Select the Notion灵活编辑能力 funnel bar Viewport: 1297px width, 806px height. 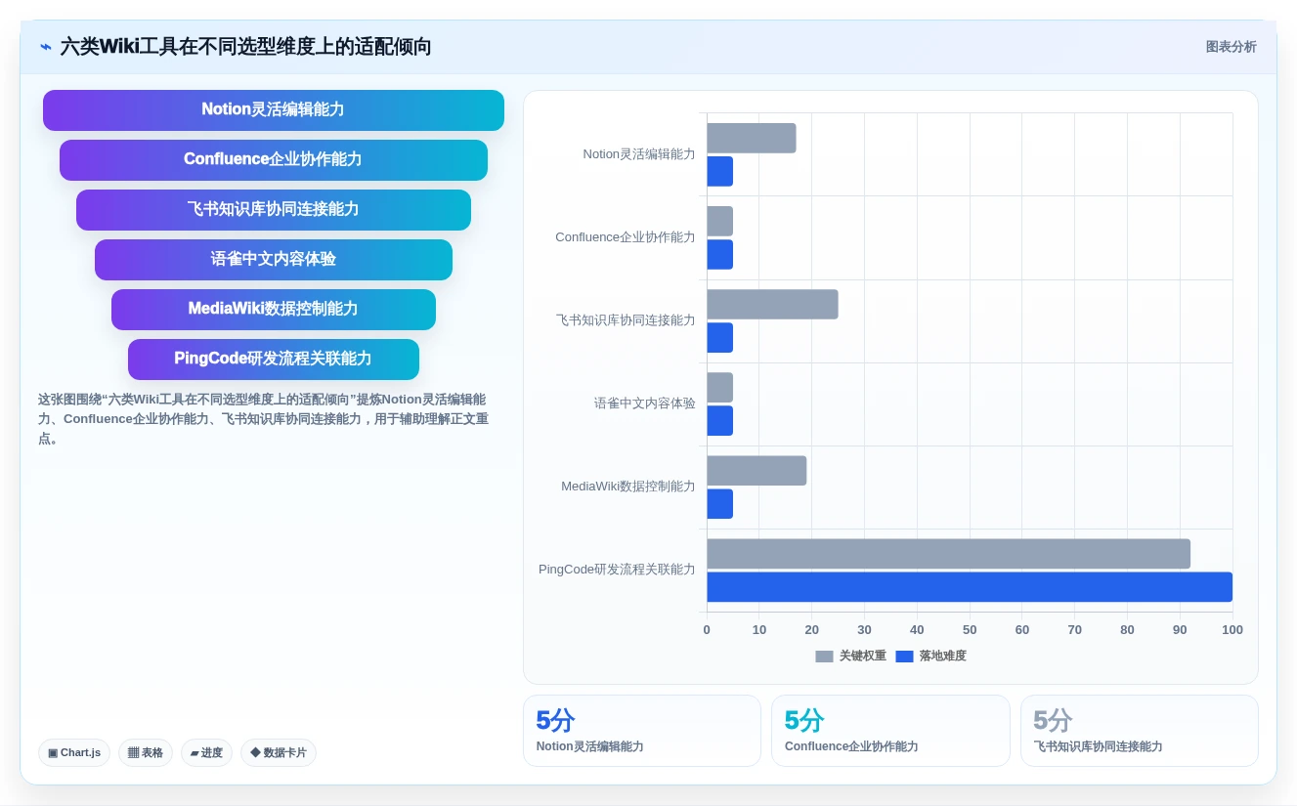pos(274,110)
